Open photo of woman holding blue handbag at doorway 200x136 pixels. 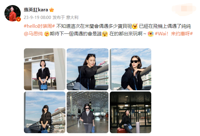point(45,69)
